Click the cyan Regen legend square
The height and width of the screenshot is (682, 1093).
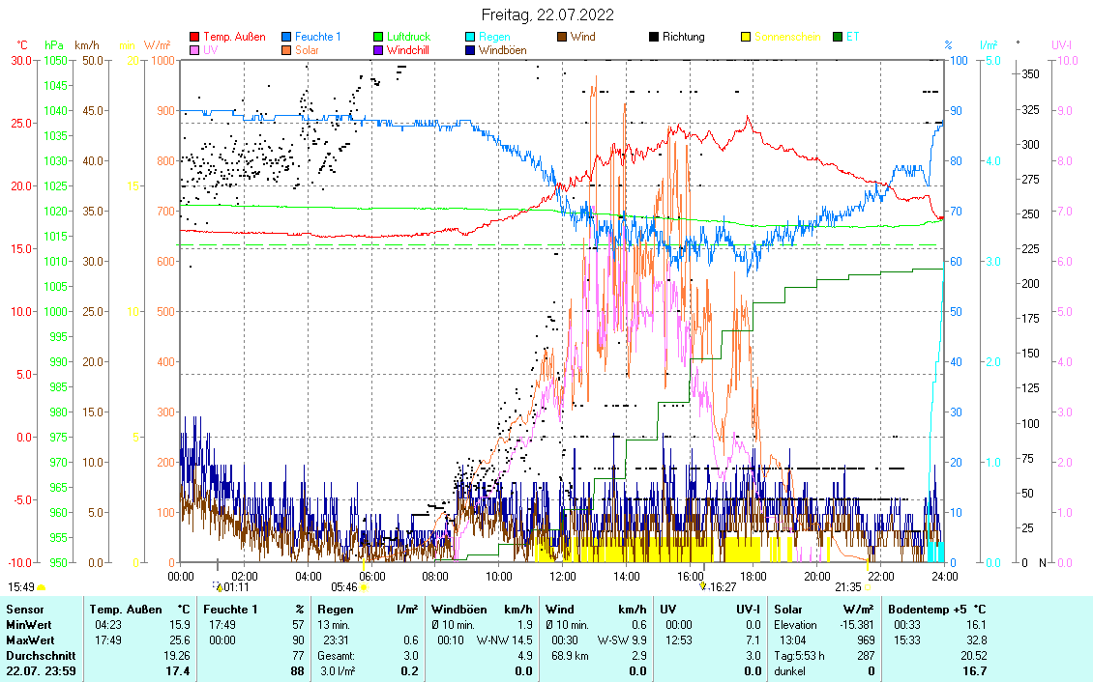click(470, 37)
